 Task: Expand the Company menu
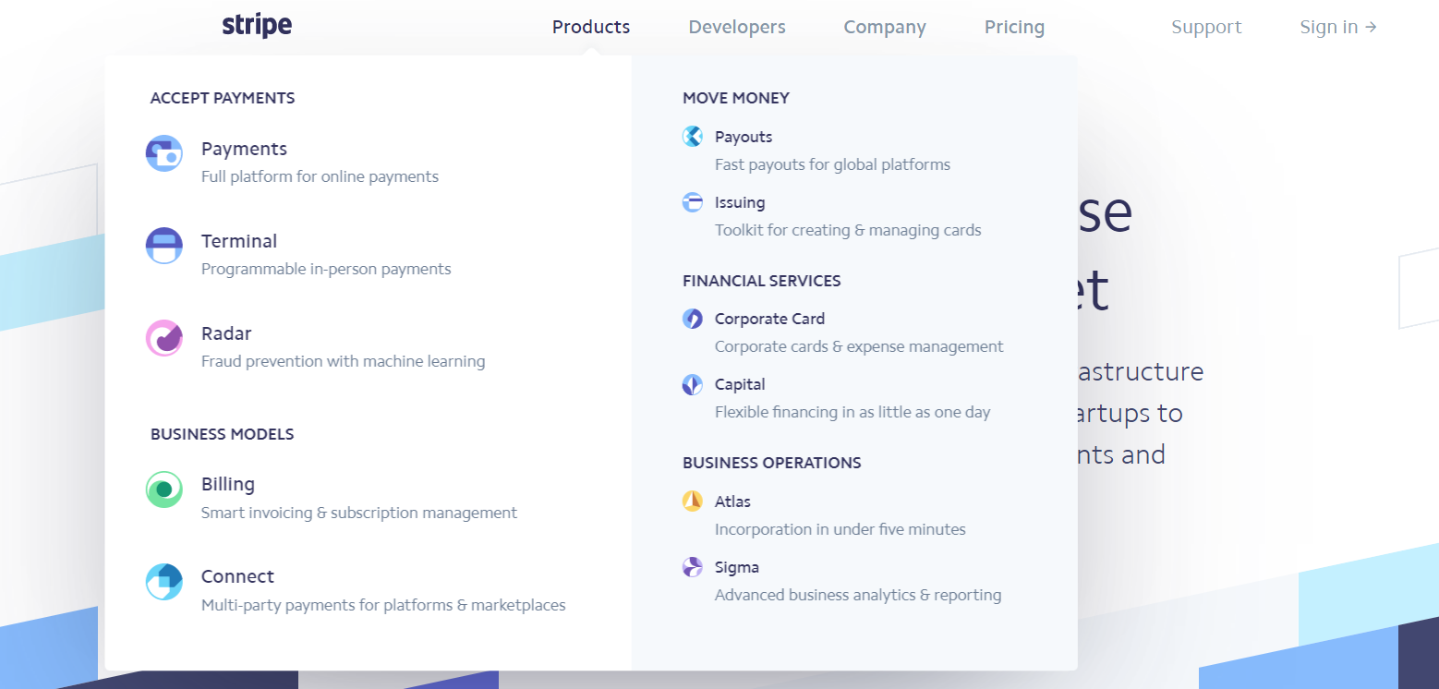[885, 27]
